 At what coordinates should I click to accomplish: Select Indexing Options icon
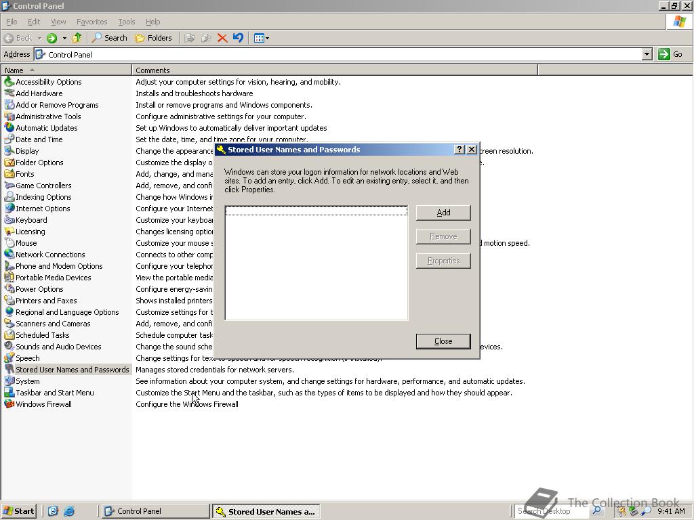9,197
